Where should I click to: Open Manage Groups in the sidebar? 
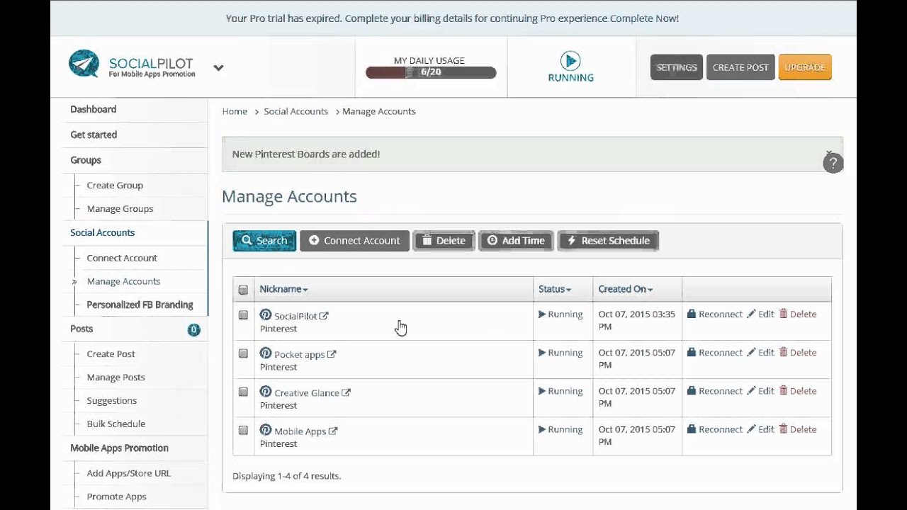click(120, 209)
